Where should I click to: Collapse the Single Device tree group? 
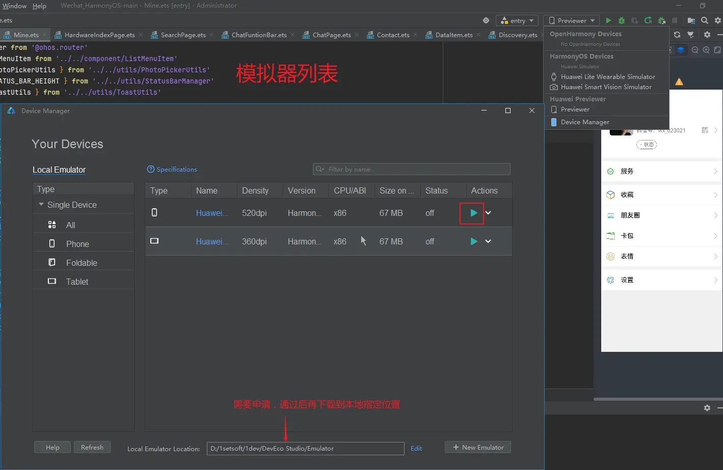(x=41, y=205)
